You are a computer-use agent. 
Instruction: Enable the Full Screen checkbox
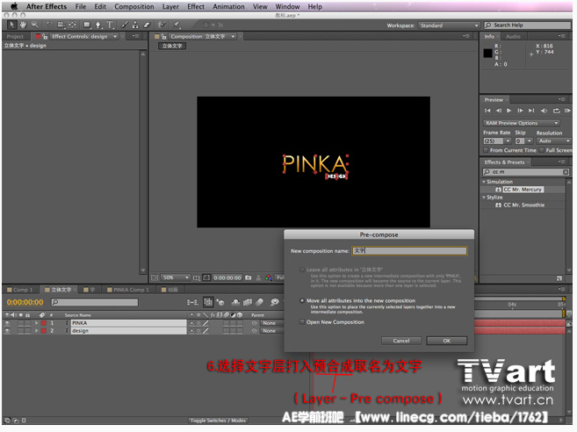click(x=542, y=150)
